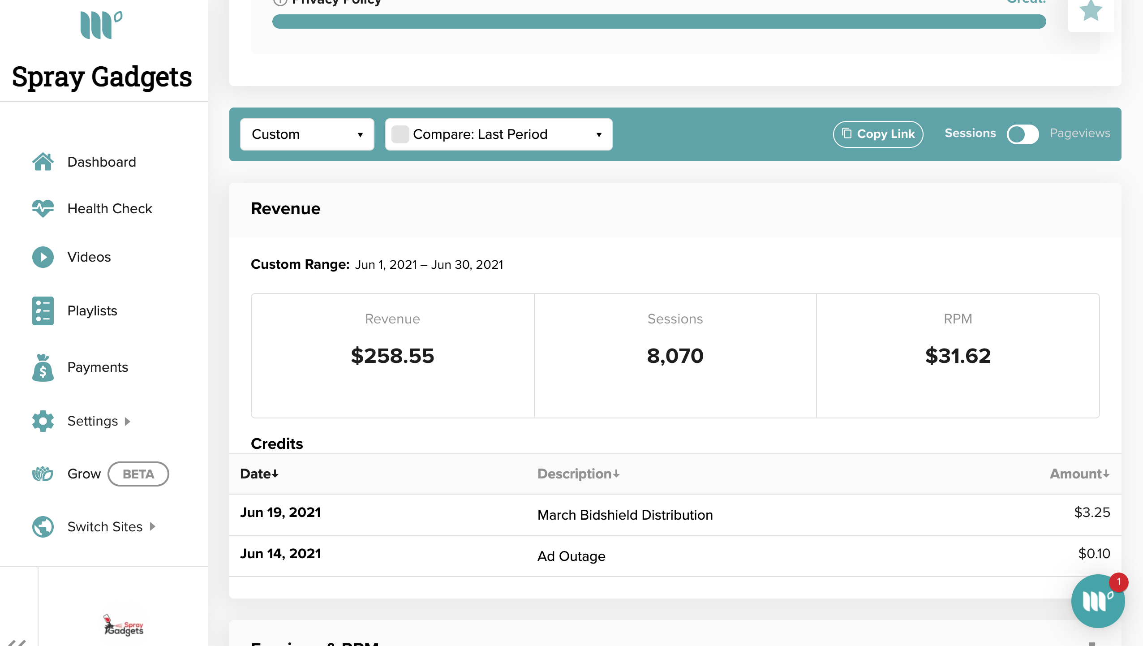
Task: Click the red notification badge on chat
Action: [1118, 582]
